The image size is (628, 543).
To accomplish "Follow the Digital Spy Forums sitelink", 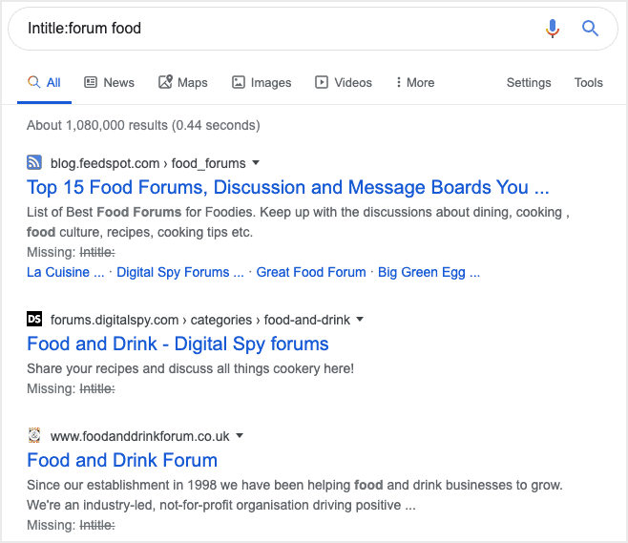I will point(180,272).
